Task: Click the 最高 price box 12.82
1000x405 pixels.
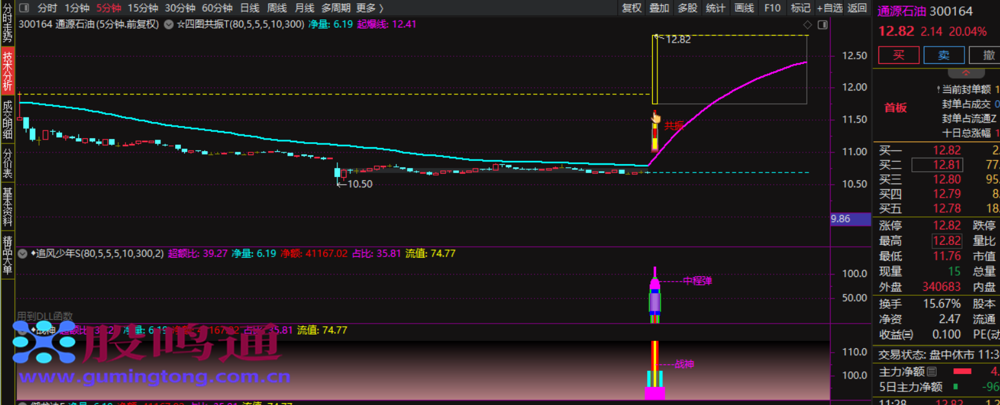Action: 946,241
